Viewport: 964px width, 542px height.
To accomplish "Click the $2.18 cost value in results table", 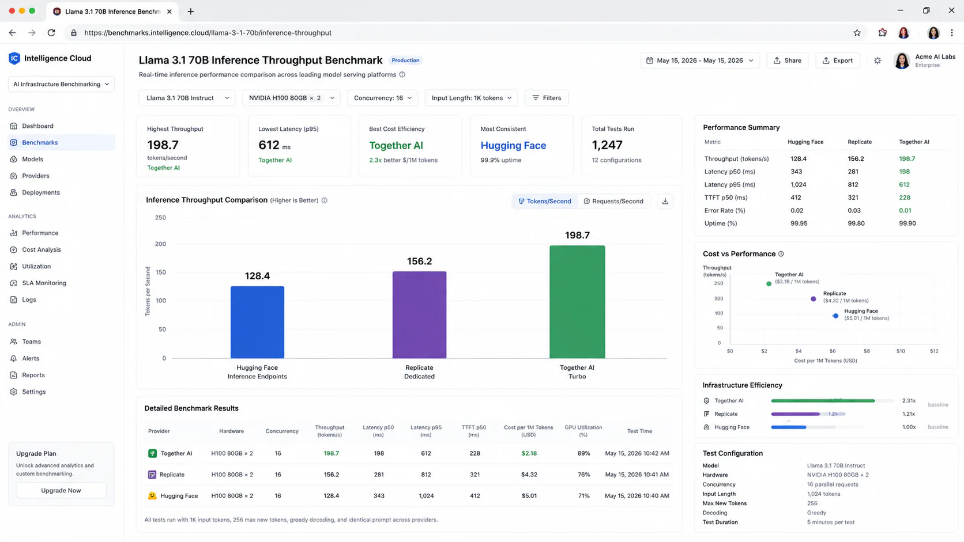I will coord(529,454).
